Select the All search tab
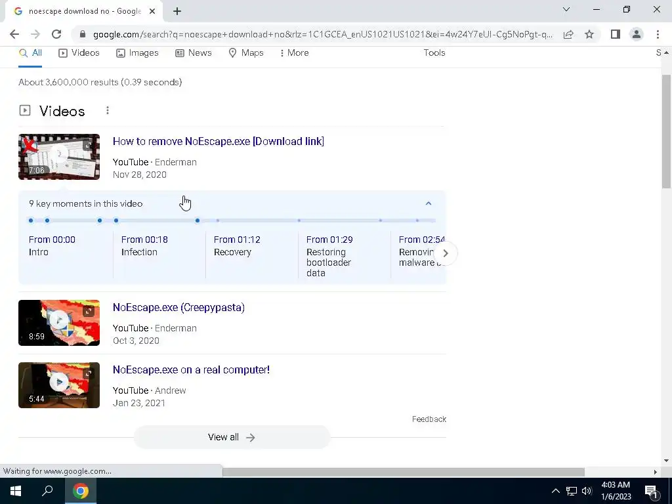Viewport: 672px width, 504px height. point(30,53)
